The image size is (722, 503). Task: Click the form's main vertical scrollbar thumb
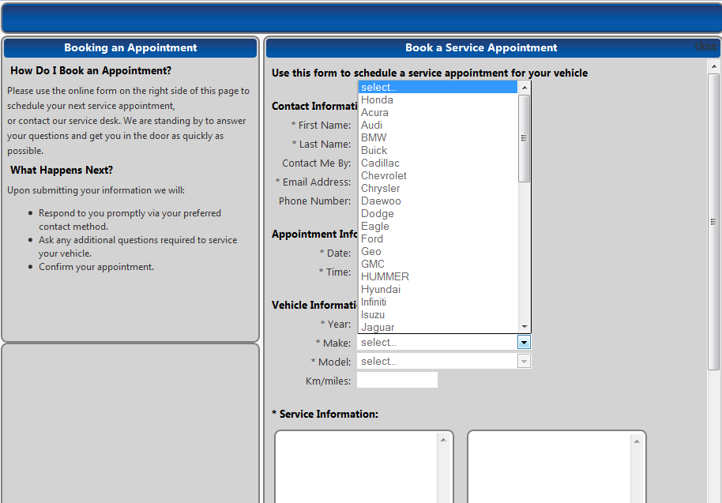[713, 221]
